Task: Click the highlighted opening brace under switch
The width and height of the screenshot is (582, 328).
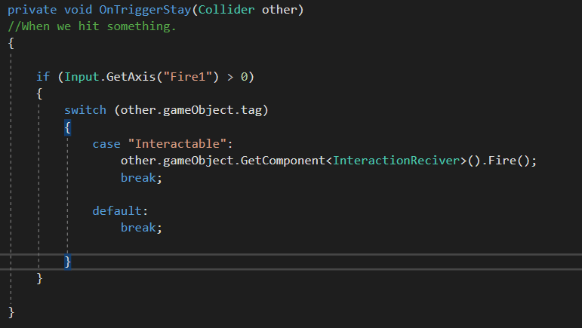Action: (x=67, y=127)
